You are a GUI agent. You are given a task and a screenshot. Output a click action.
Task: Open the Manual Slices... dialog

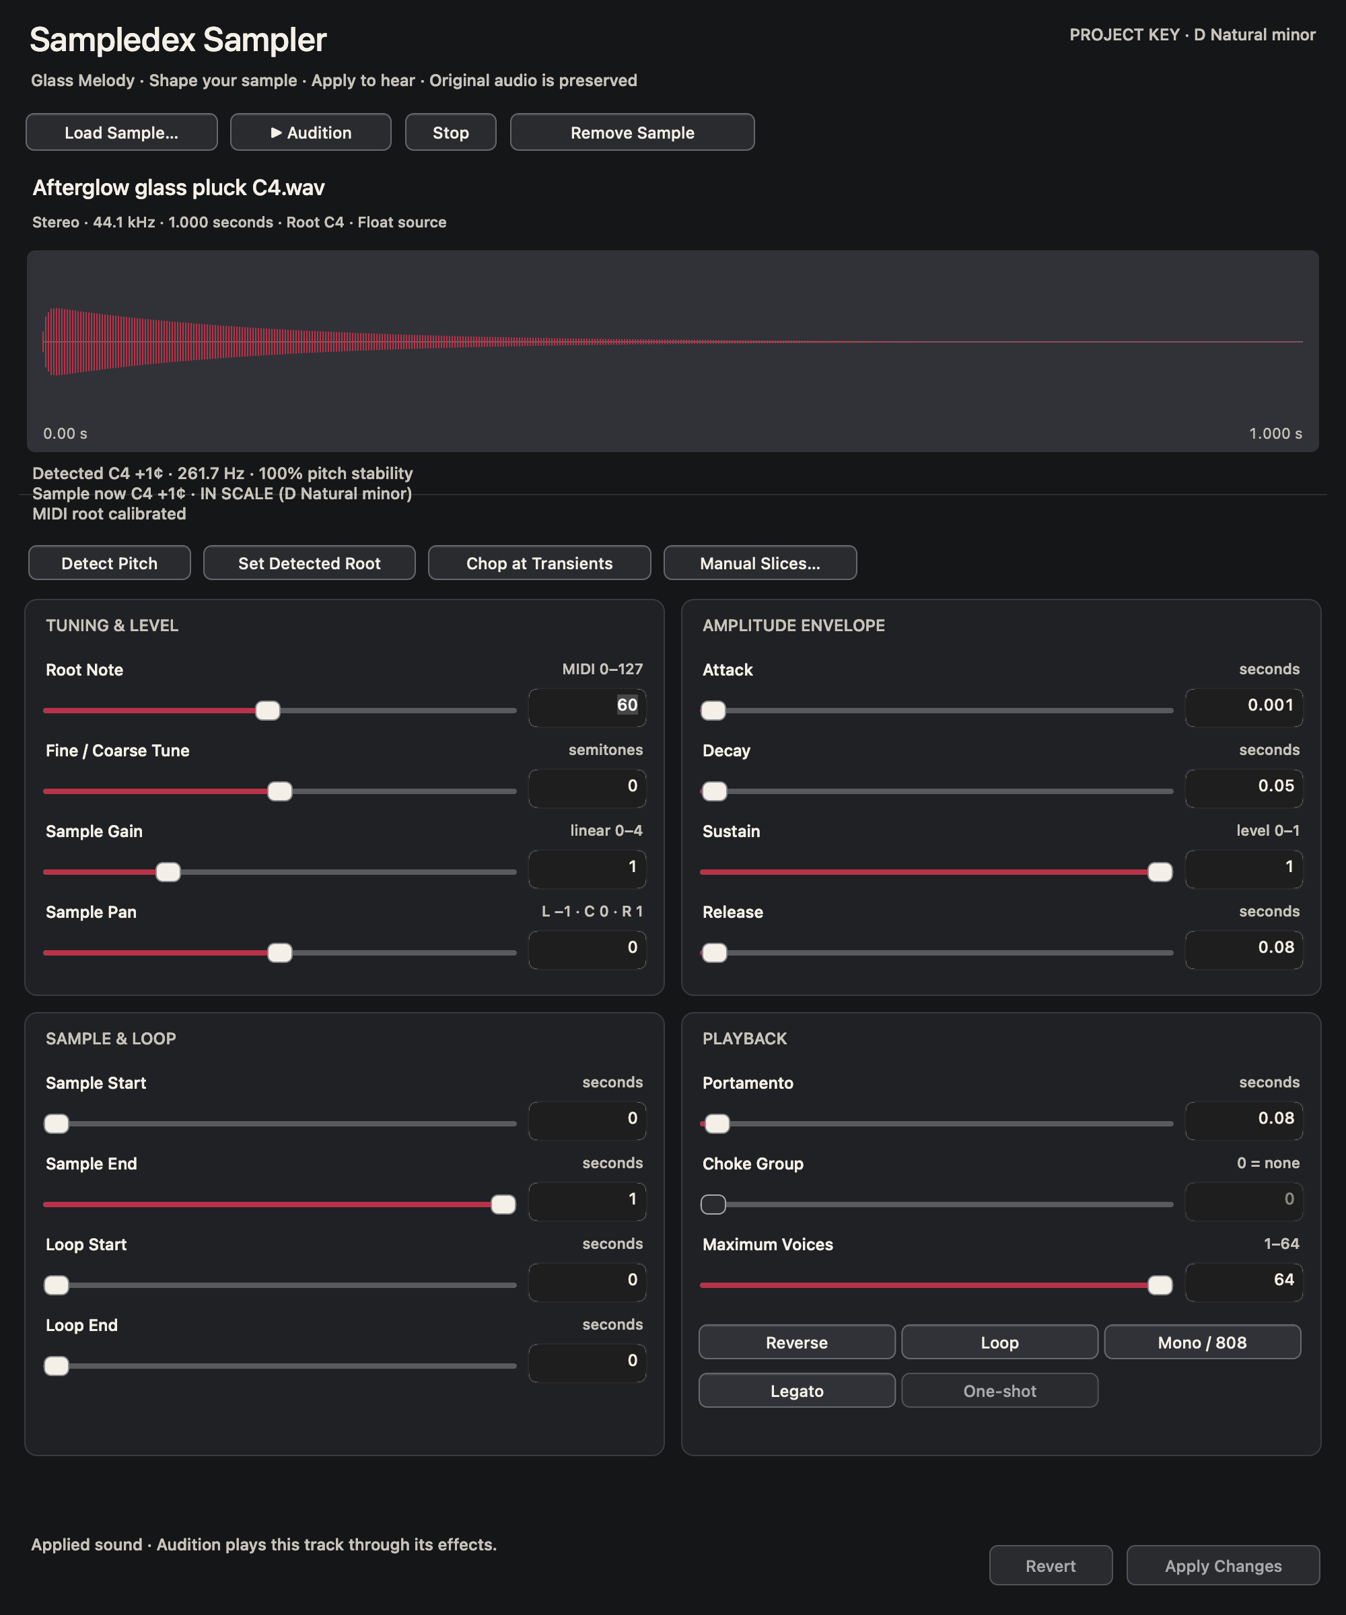(760, 563)
